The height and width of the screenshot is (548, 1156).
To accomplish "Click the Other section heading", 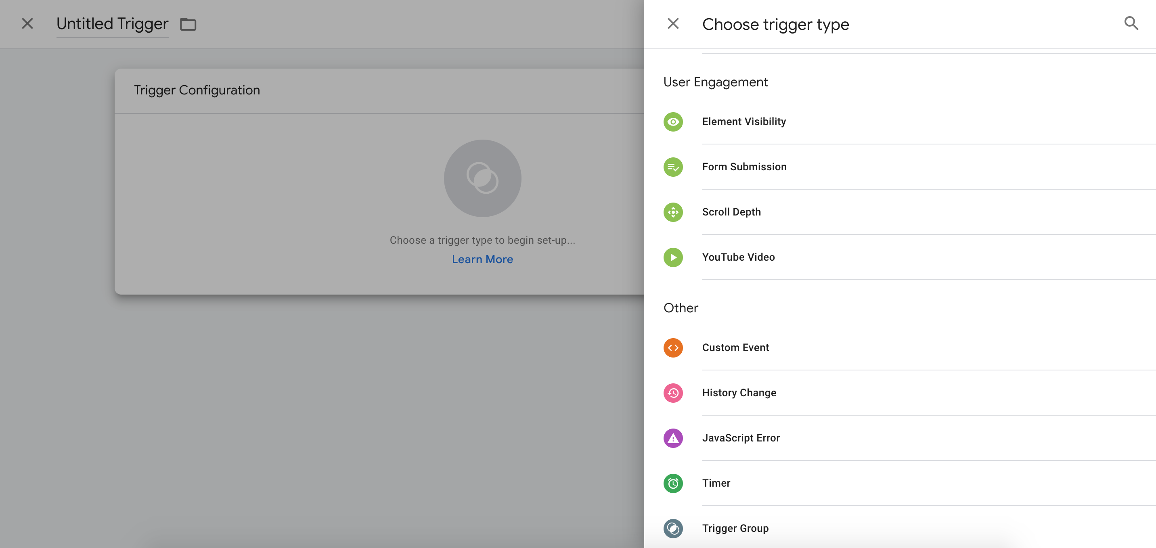I will (681, 308).
